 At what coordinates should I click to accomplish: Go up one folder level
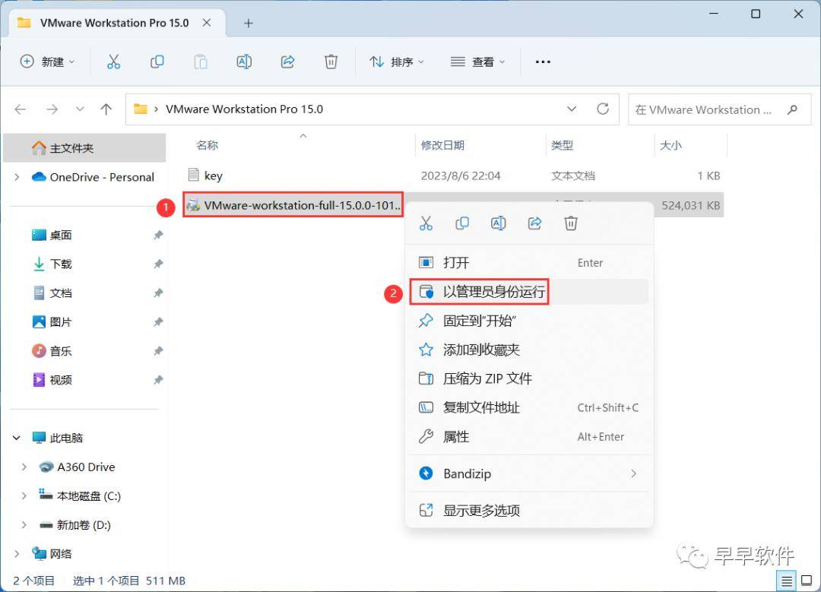[x=106, y=109]
